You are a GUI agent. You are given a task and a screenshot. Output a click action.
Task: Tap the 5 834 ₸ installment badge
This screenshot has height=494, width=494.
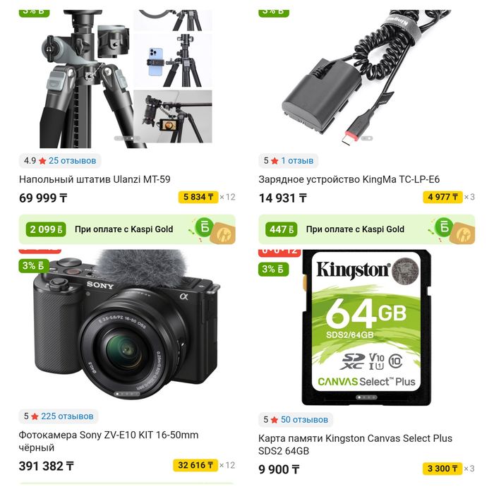(198, 197)
